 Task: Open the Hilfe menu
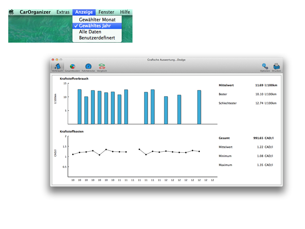[125, 12]
